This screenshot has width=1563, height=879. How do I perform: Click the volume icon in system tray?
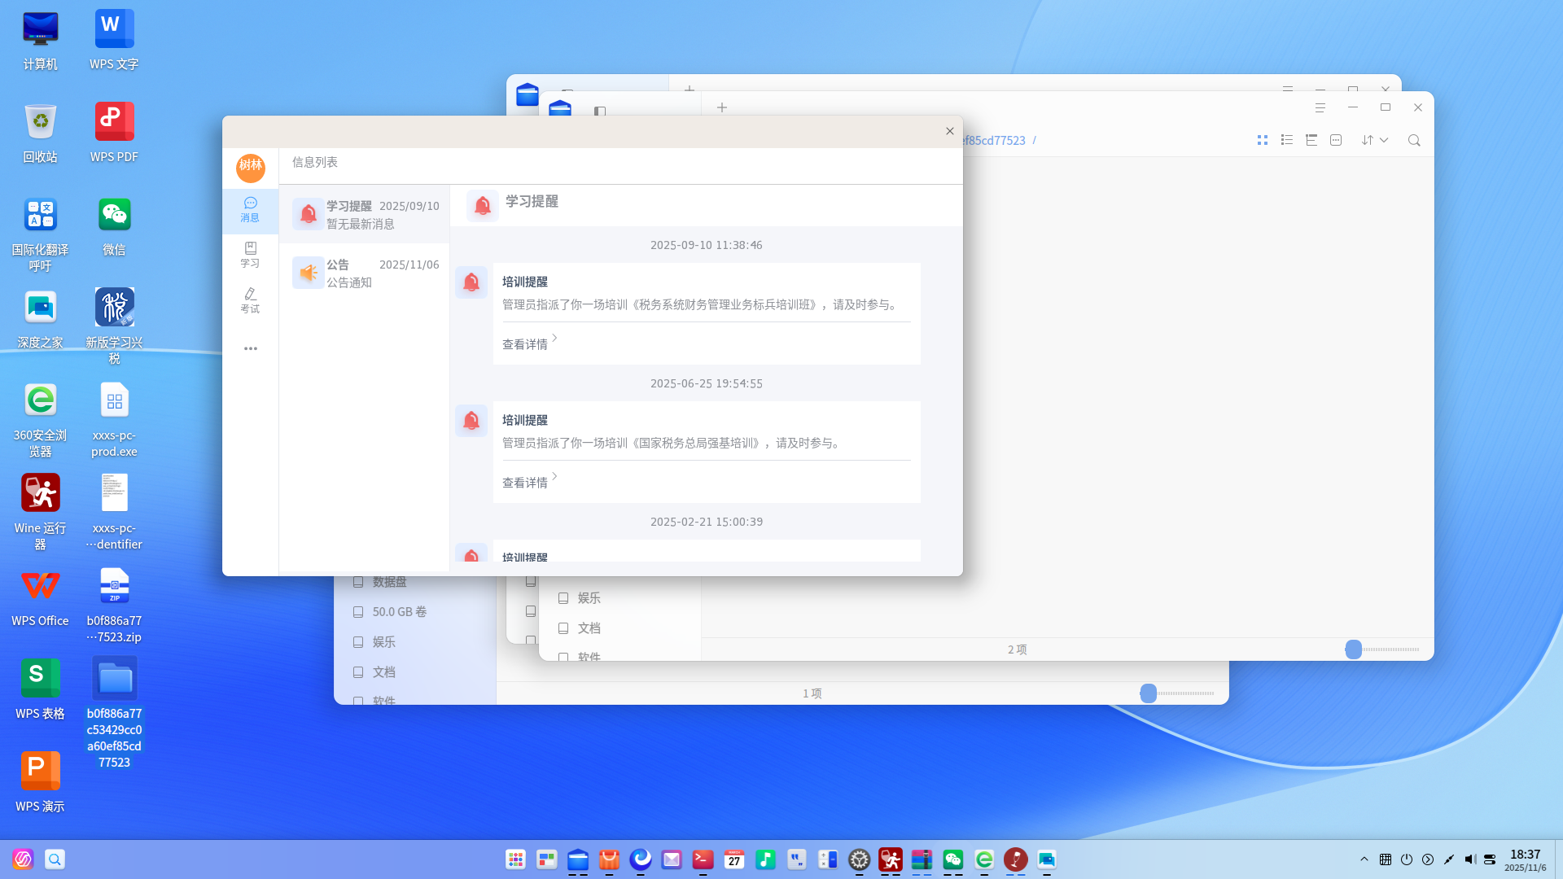point(1469,859)
